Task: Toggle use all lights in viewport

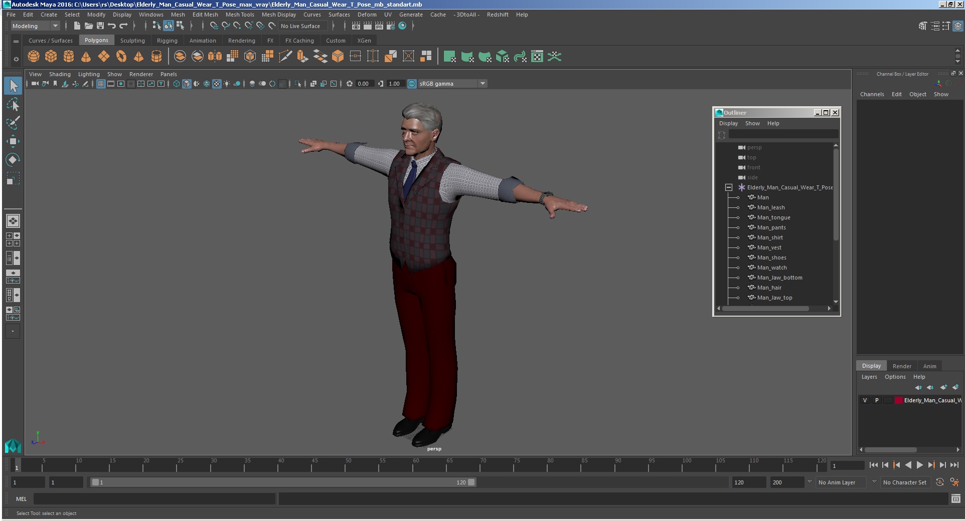Action: point(227,84)
